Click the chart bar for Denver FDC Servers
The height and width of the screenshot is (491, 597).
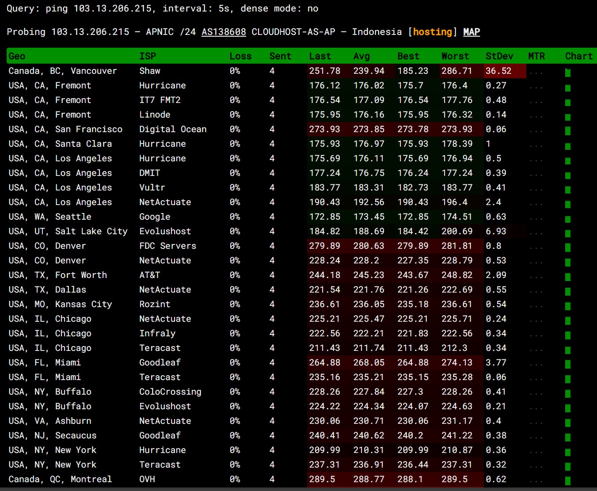coord(568,247)
